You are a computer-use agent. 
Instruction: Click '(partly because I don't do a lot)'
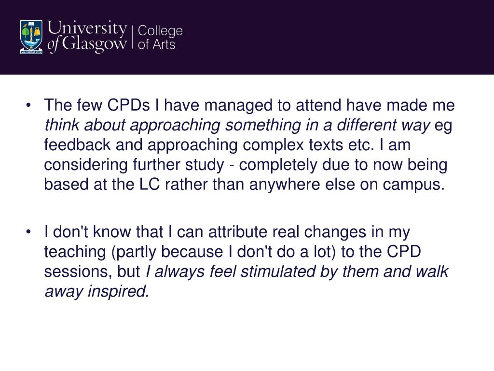tap(224, 252)
